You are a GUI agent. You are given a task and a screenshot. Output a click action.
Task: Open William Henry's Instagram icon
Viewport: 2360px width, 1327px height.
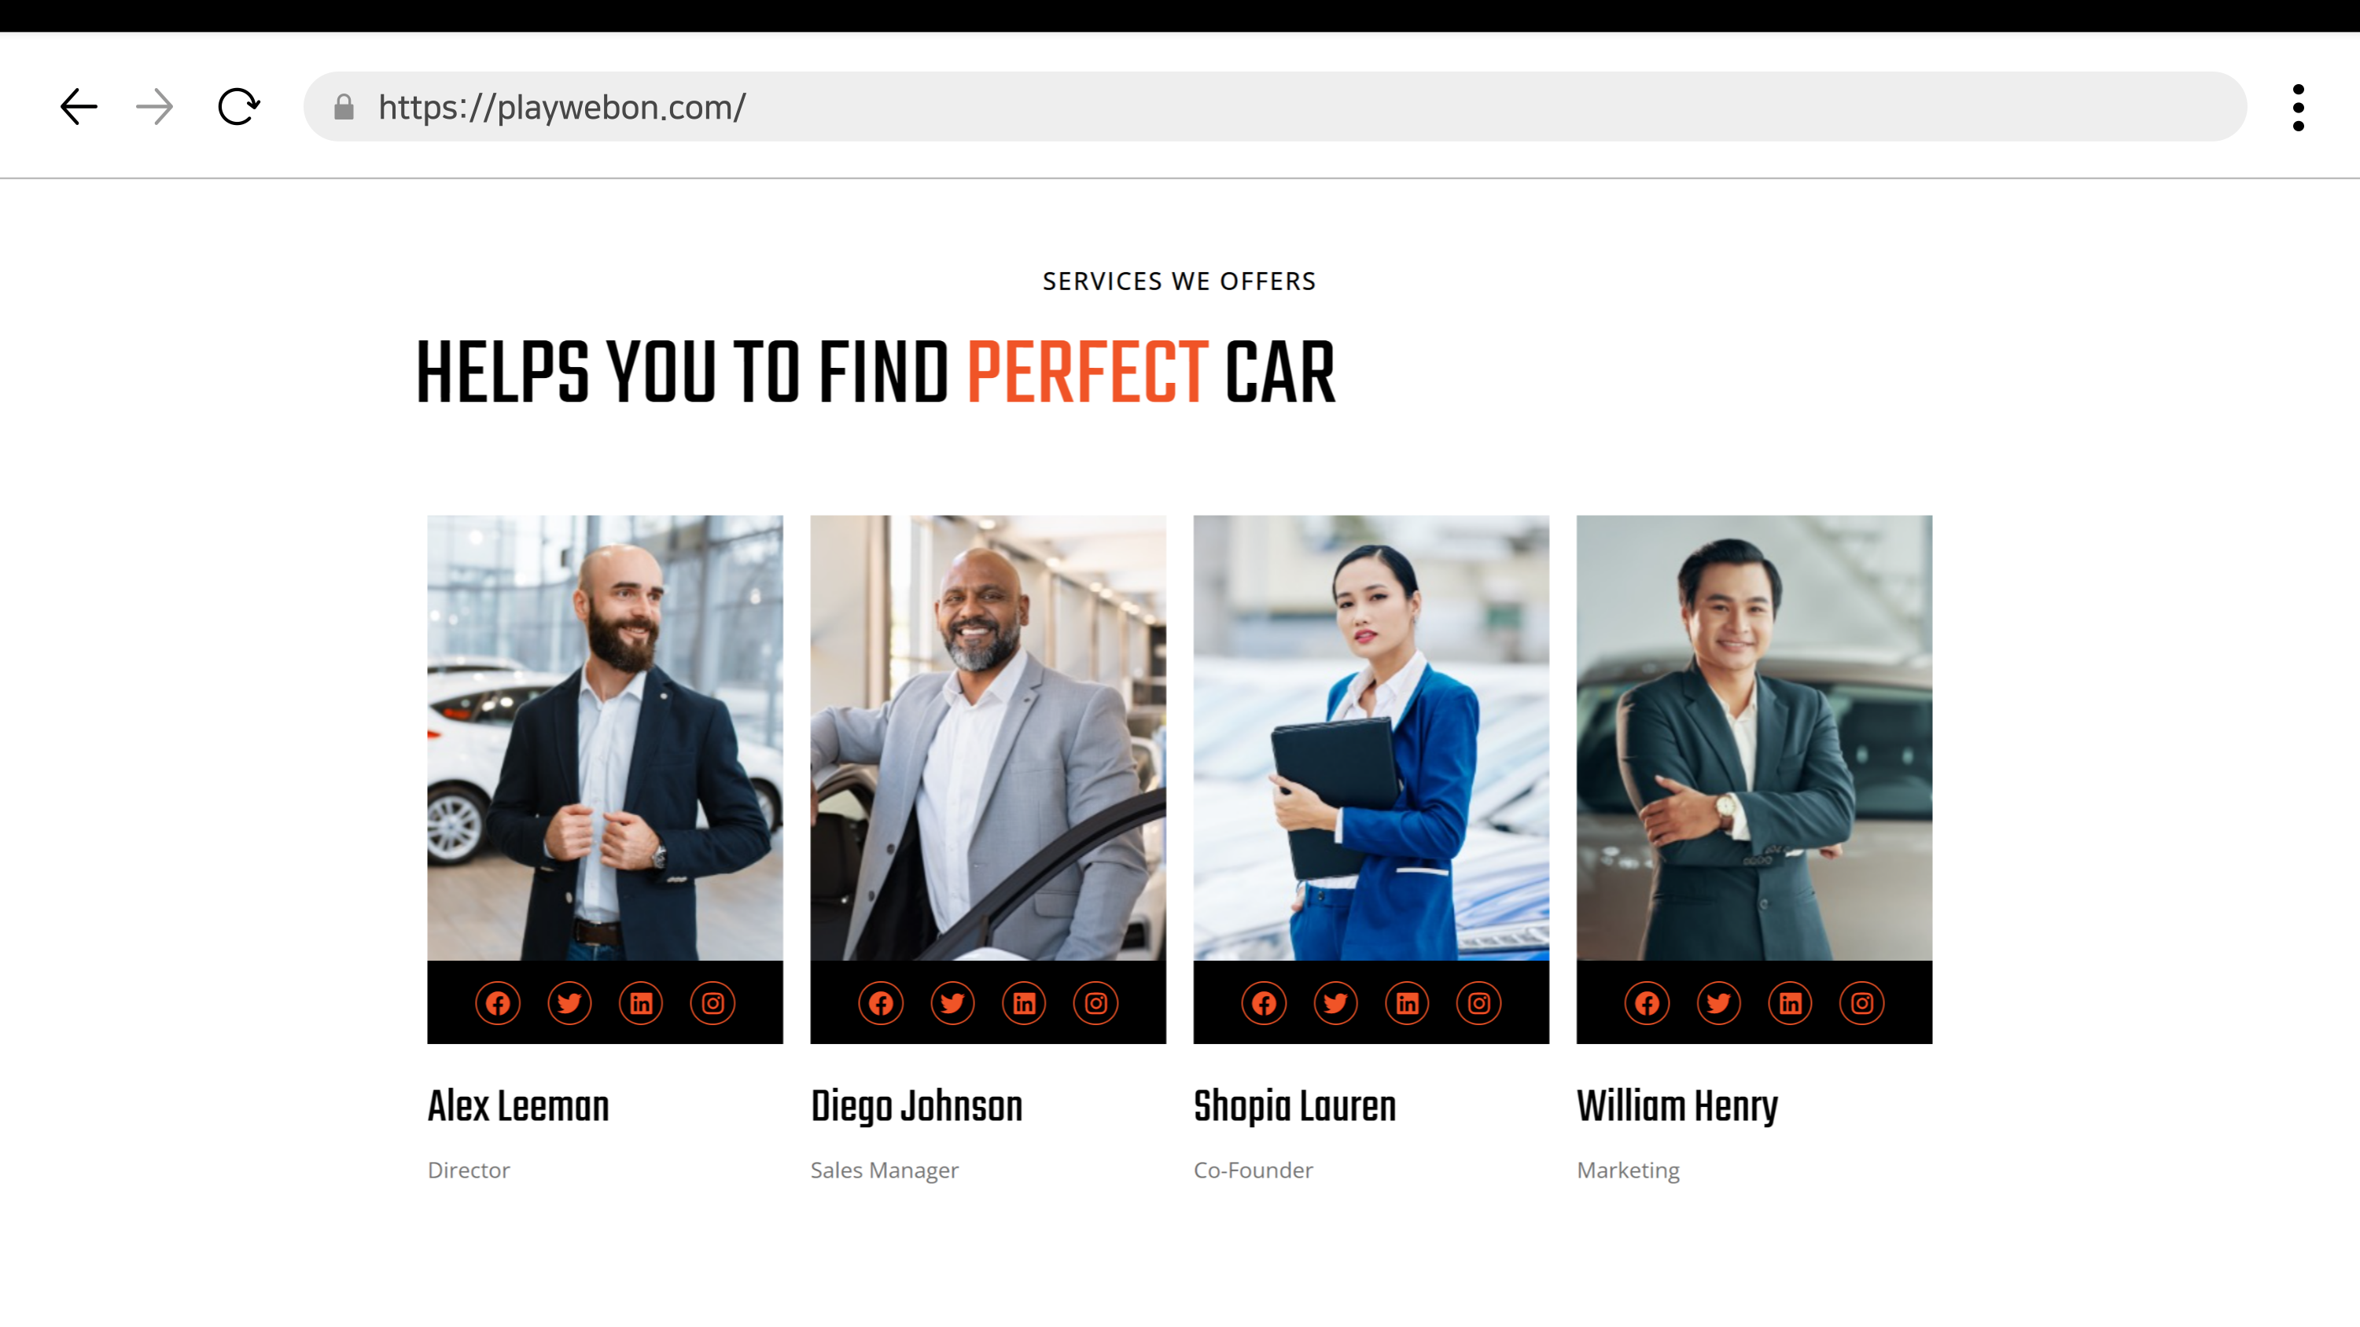(1861, 1003)
